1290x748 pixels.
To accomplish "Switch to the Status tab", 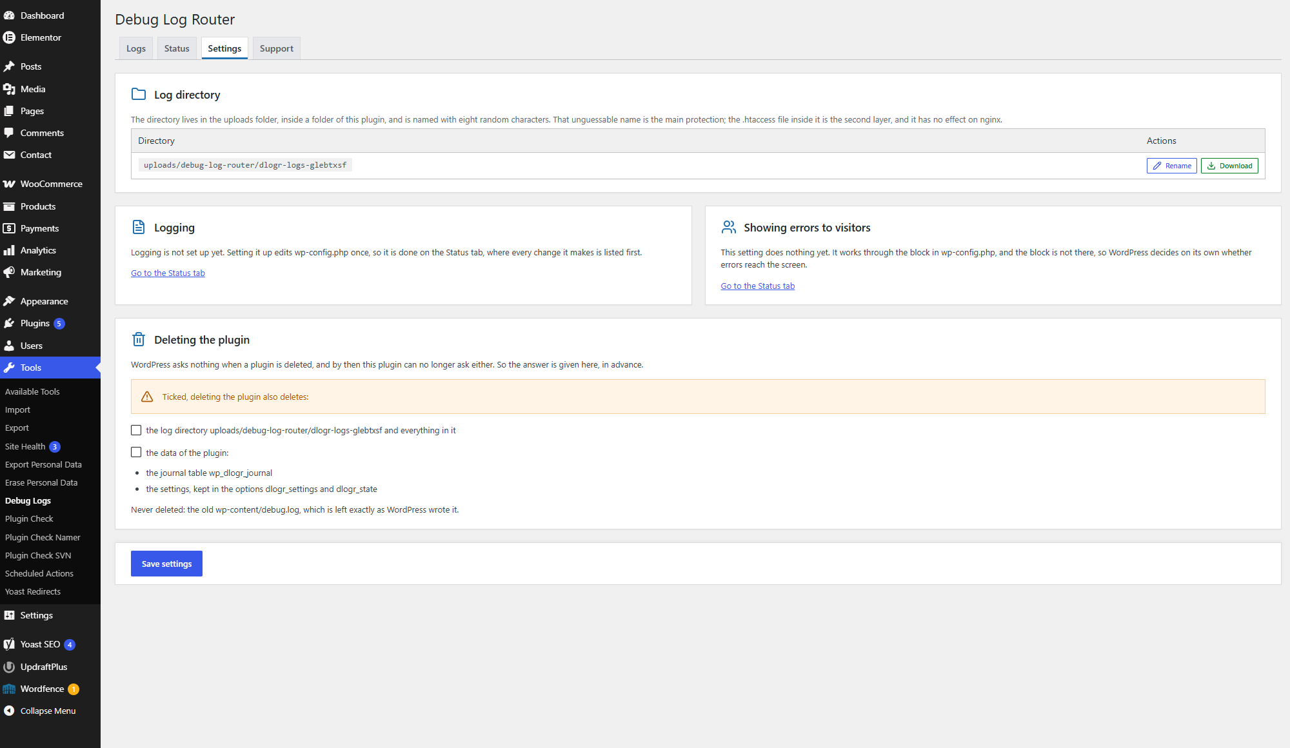I will (x=177, y=48).
